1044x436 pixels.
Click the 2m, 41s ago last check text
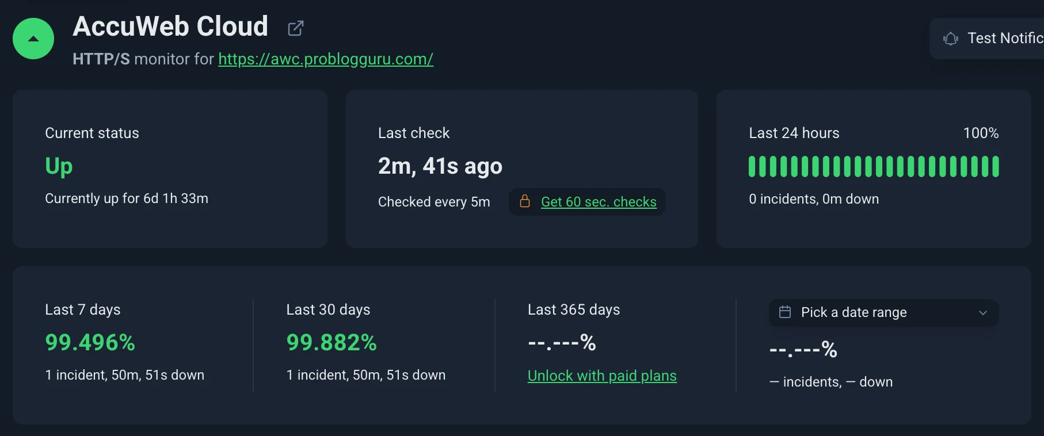click(x=440, y=166)
